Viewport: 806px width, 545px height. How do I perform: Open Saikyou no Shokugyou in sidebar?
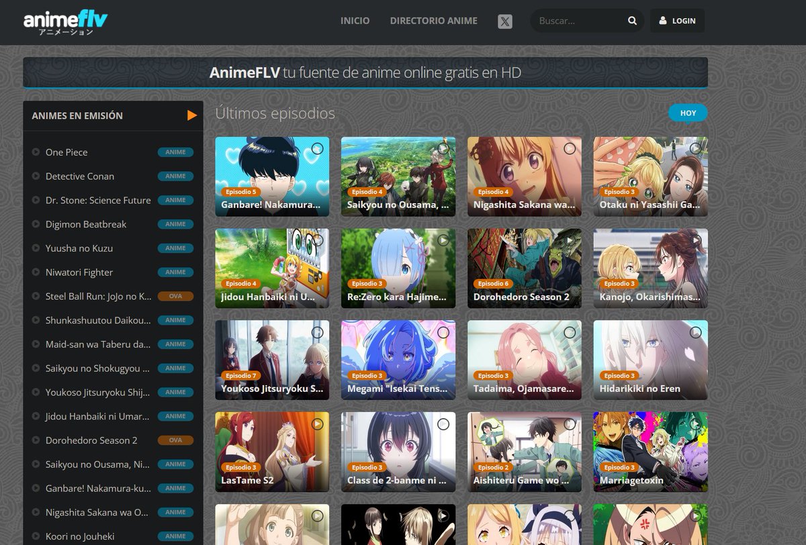coord(98,368)
